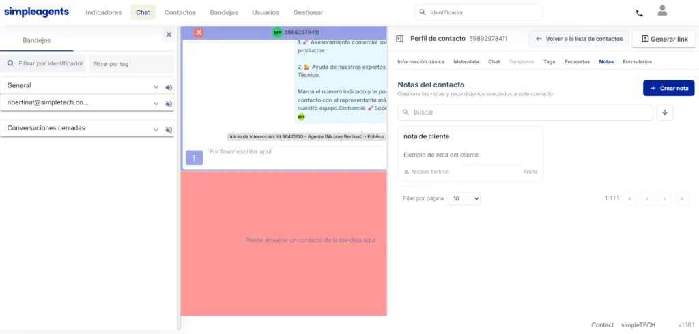Switch to the Tags tab
This screenshot has width=699, height=334.
pyautogui.click(x=550, y=62)
